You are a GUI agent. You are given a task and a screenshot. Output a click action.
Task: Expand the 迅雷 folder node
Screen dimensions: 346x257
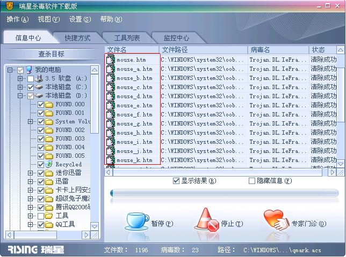coord(31,181)
